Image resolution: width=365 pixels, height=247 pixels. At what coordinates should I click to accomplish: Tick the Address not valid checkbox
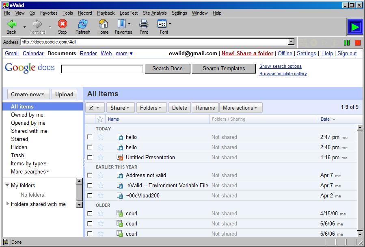pyautogui.click(x=90, y=175)
